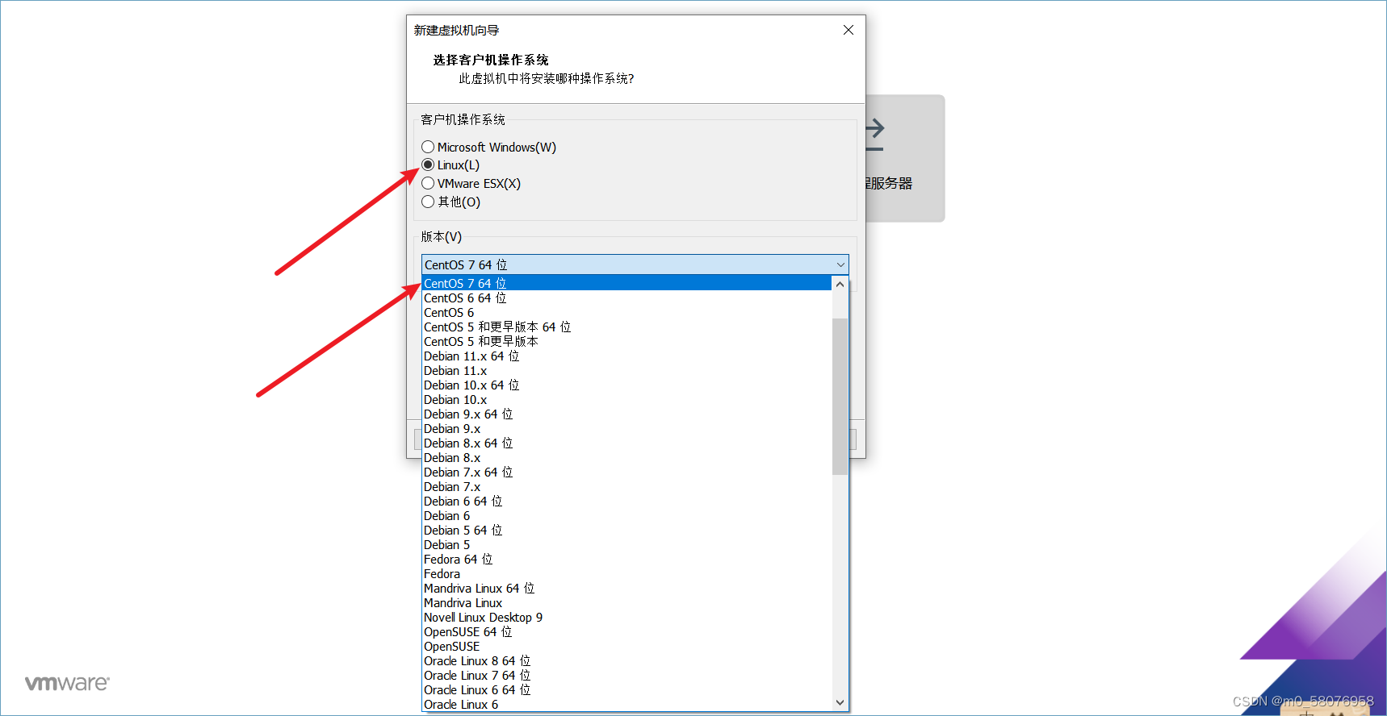The height and width of the screenshot is (716, 1387).
Task: Click the dropdown list scroll-up arrow
Action: [840, 284]
